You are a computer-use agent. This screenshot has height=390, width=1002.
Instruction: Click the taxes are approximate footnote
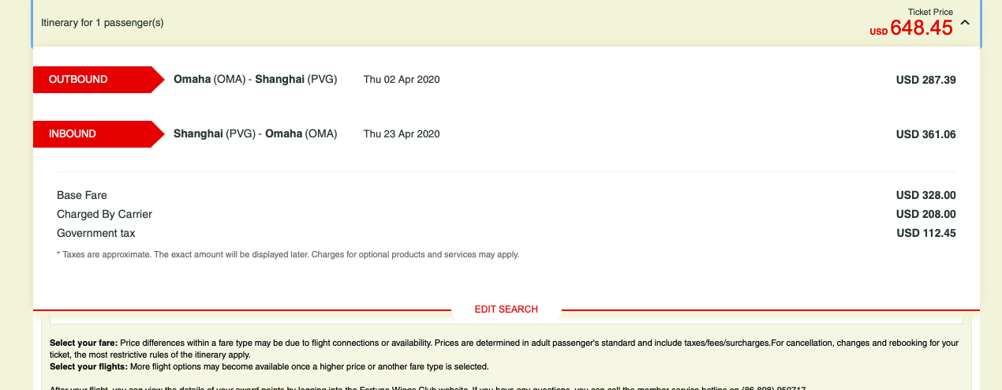point(288,255)
